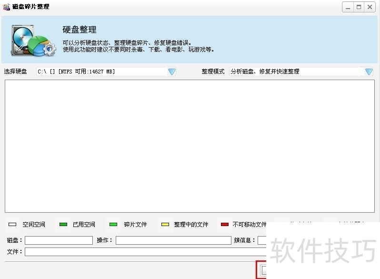Viewport: 380px width, 279px height.
Task: Click the 不可移动文件 legend label
Action: [x=250, y=224]
